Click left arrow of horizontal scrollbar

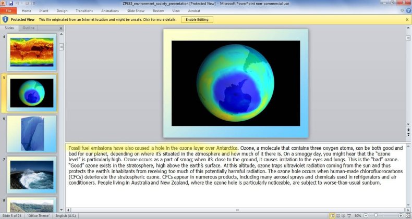point(68,210)
